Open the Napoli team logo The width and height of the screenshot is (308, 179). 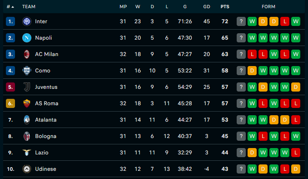[x=27, y=38]
